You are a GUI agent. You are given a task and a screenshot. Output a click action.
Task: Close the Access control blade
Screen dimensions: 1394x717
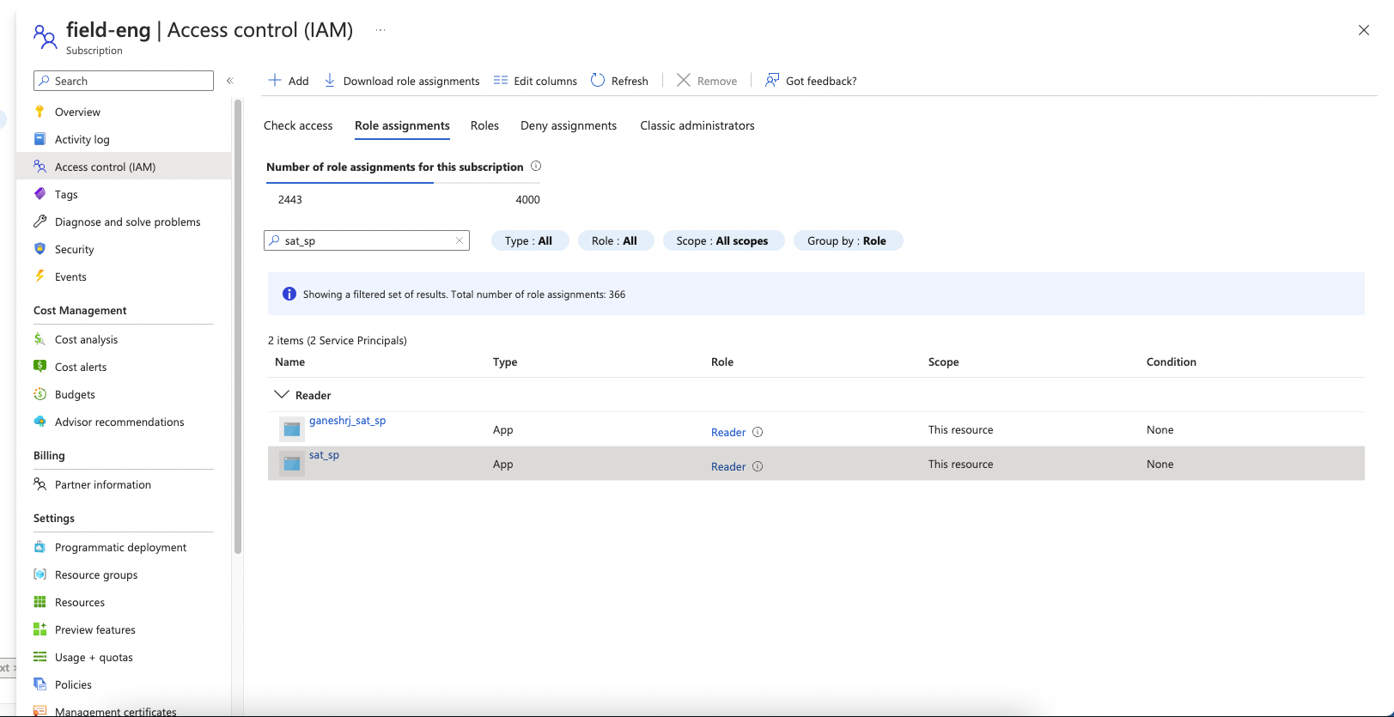(x=1364, y=30)
